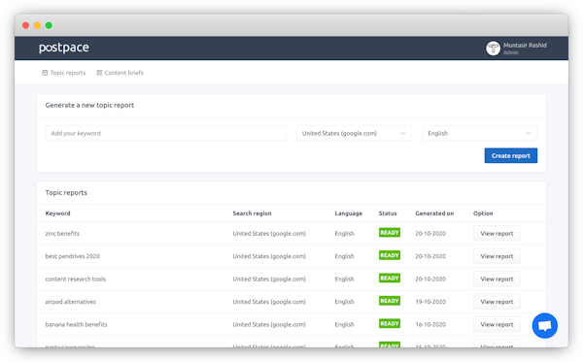Go to Topic reports tab

64,73
